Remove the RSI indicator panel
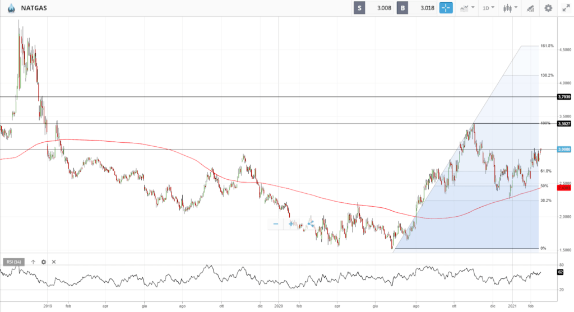This screenshot has width=574, height=312. coord(54,262)
